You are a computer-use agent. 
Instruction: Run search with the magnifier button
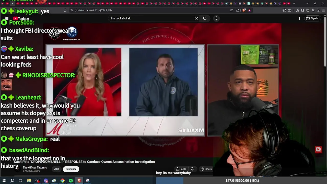[x=205, y=18]
